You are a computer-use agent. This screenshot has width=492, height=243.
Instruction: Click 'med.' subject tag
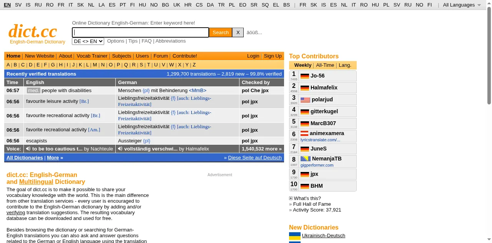[x=33, y=91]
